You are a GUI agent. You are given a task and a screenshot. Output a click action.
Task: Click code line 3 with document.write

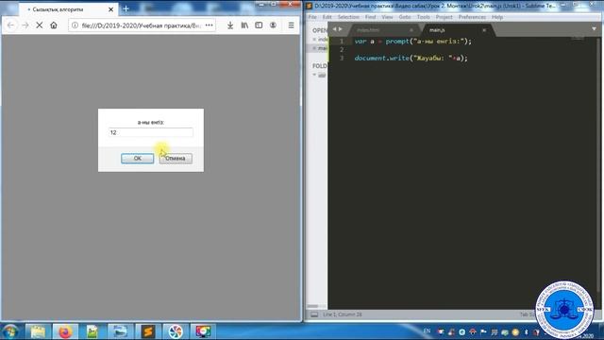(x=411, y=59)
